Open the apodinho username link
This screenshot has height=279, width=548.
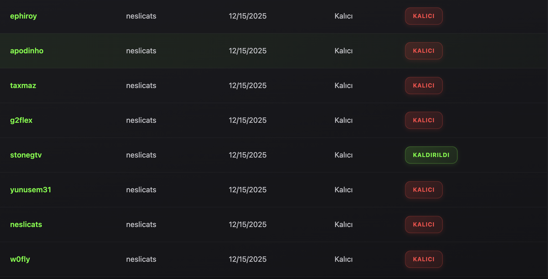pyautogui.click(x=27, y=51)
